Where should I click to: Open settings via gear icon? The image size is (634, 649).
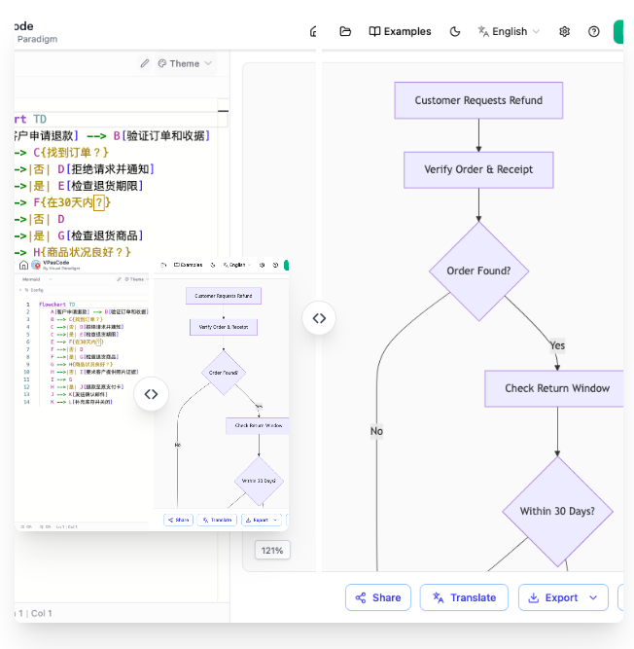pos(565,31)
